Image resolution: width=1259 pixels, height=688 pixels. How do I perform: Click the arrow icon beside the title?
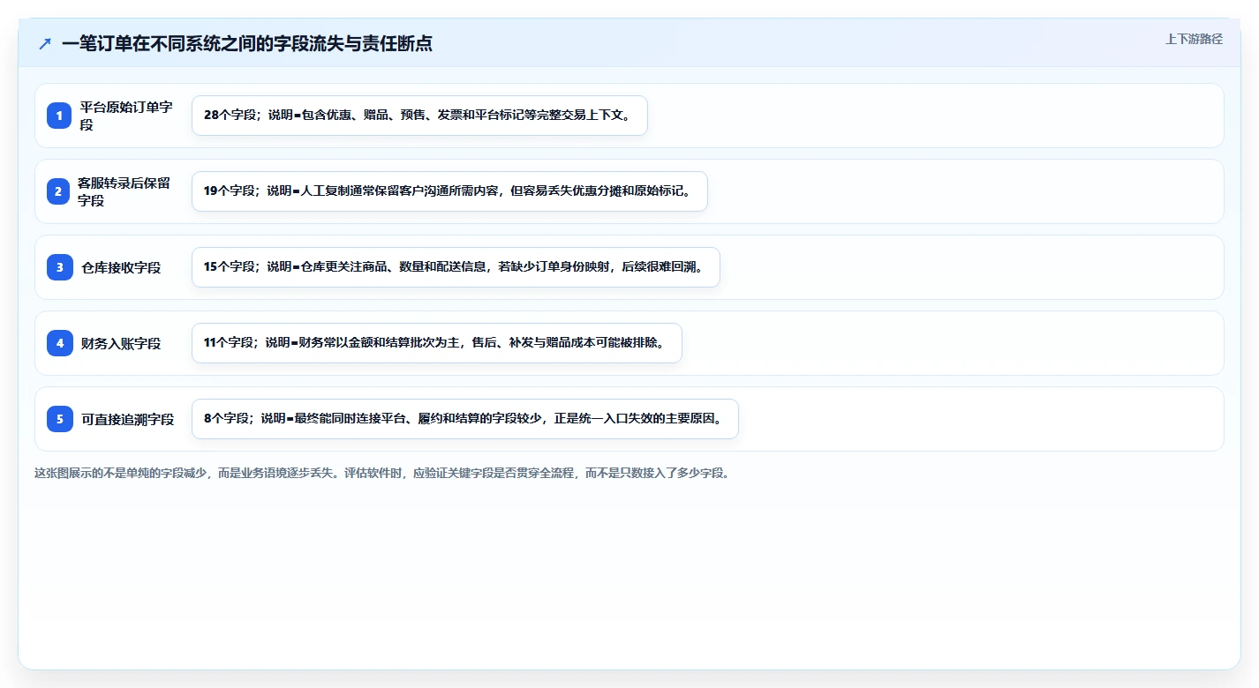[x=45, y=43]
